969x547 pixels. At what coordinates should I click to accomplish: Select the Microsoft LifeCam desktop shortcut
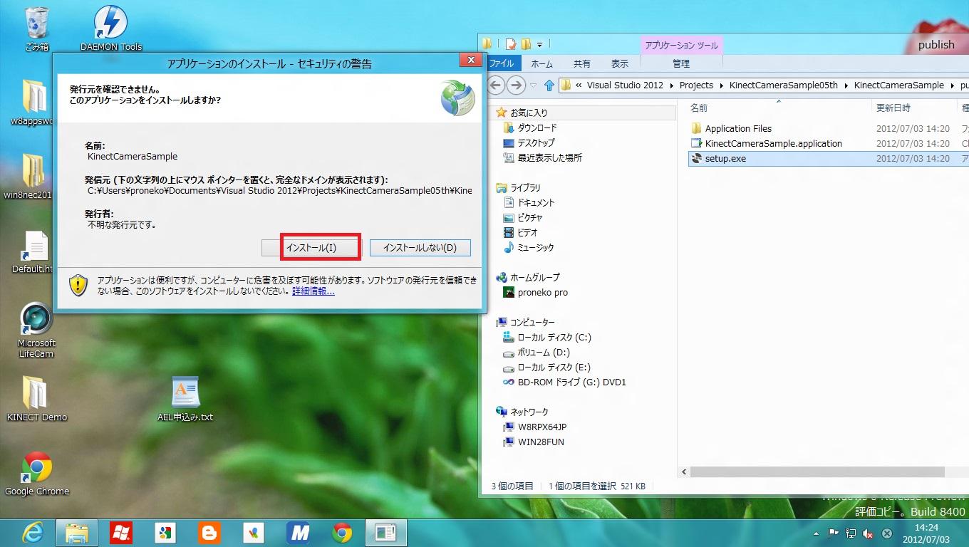click(x=36, y=330)
